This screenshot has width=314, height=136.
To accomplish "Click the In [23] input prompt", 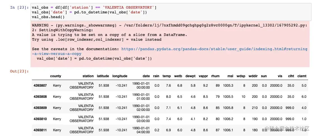I will point(19,8).
